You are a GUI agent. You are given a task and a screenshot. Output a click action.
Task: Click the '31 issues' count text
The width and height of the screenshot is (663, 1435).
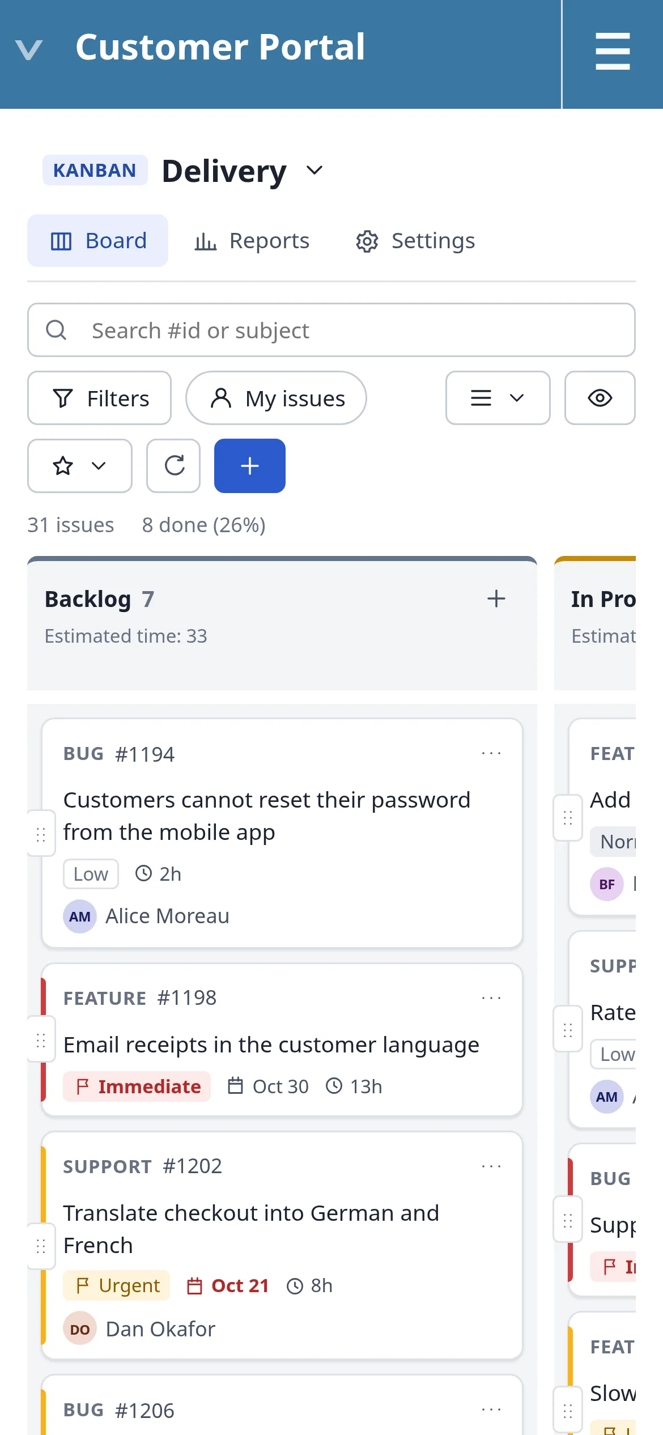[x=71, y=525]
